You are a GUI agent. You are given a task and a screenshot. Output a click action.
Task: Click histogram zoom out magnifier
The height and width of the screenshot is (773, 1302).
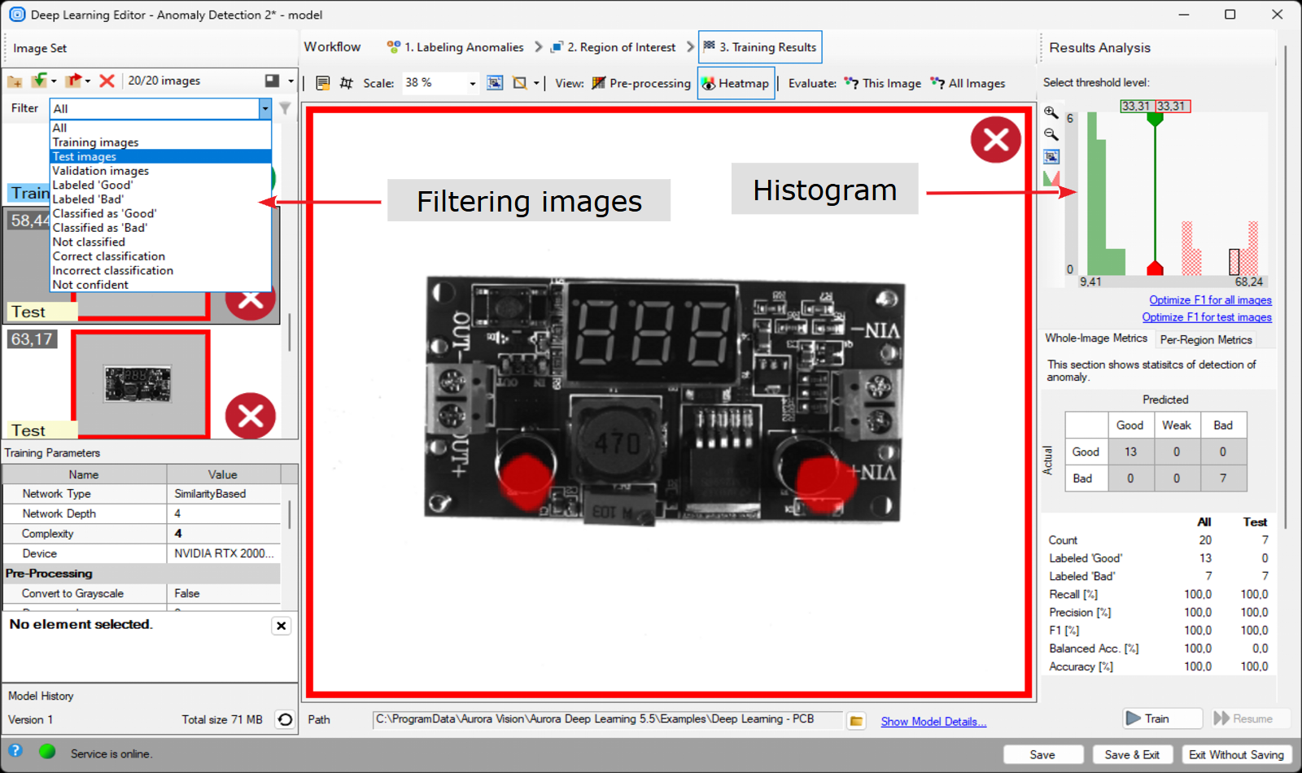1051,134
